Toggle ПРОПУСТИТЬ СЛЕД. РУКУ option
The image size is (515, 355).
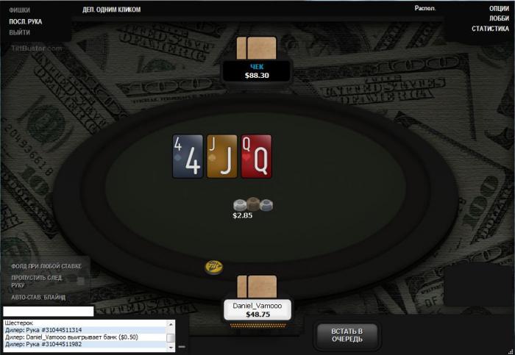click(x=37, y=282)
